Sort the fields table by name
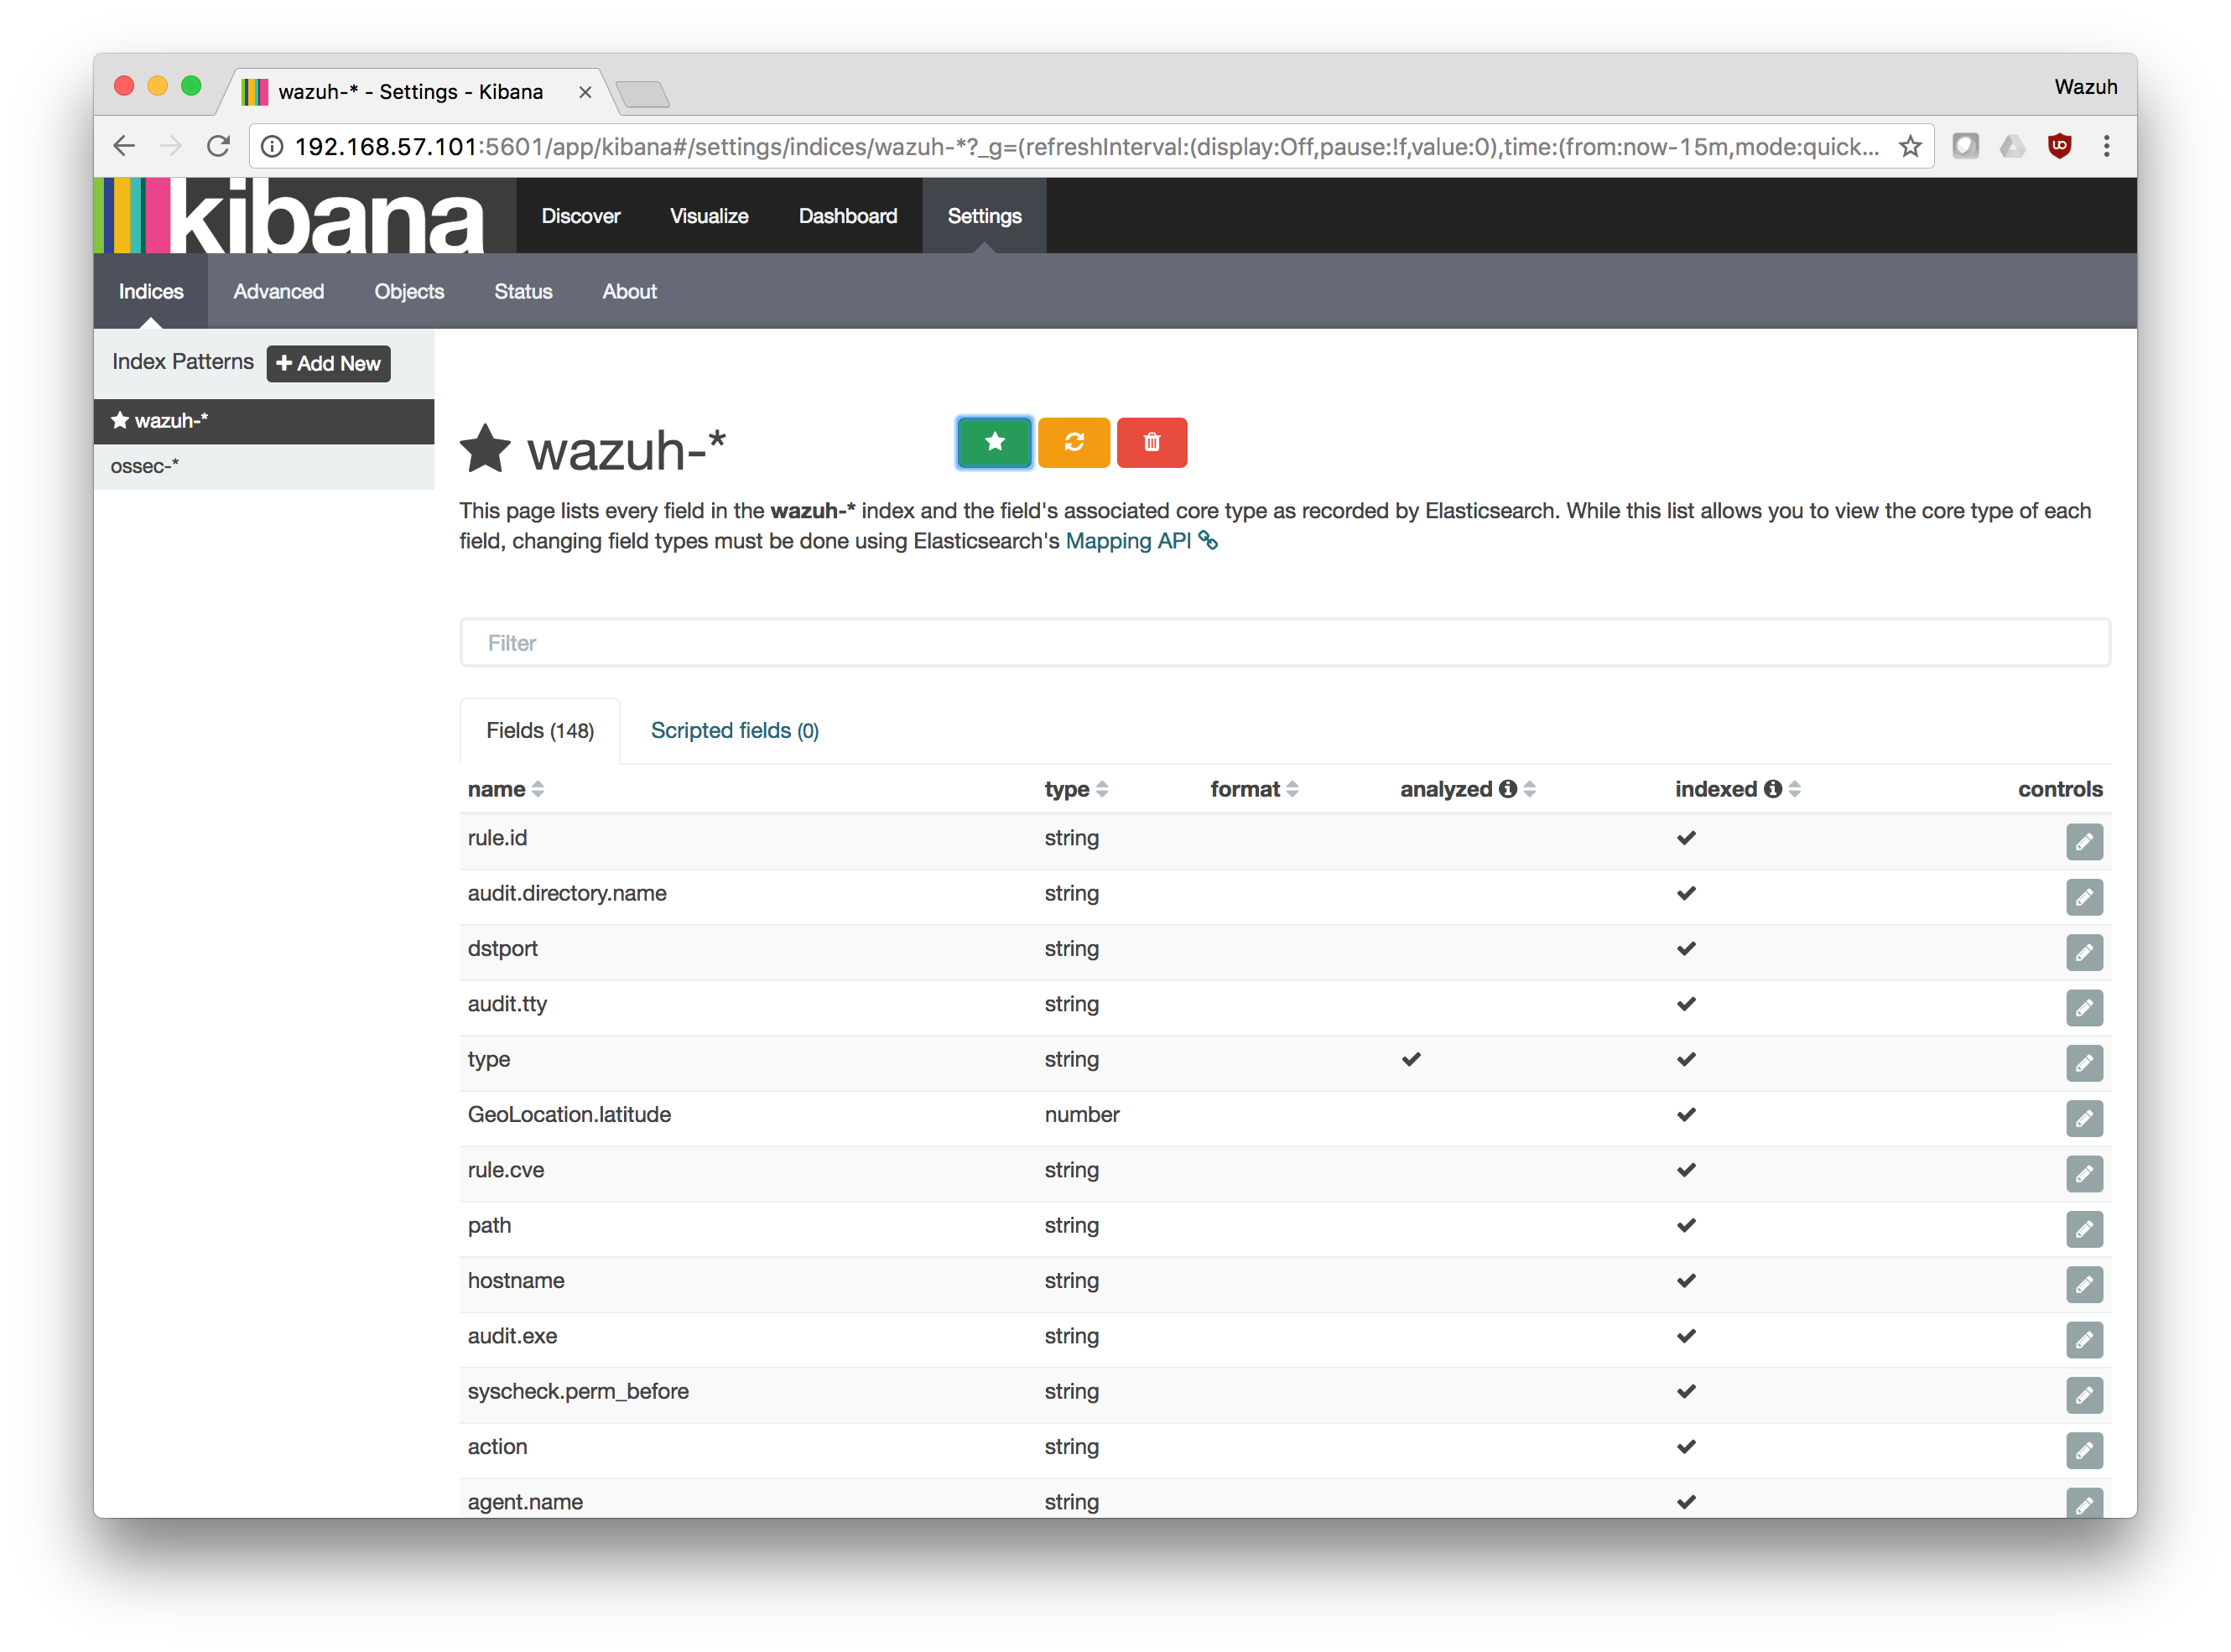The width and height of the screenshot is (2231, 1652). coord(537,789)
